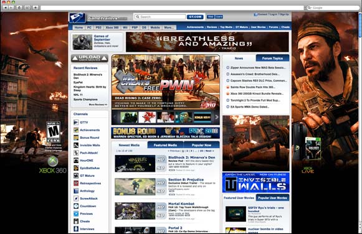Click the Countdown channel clock icon

76,206
